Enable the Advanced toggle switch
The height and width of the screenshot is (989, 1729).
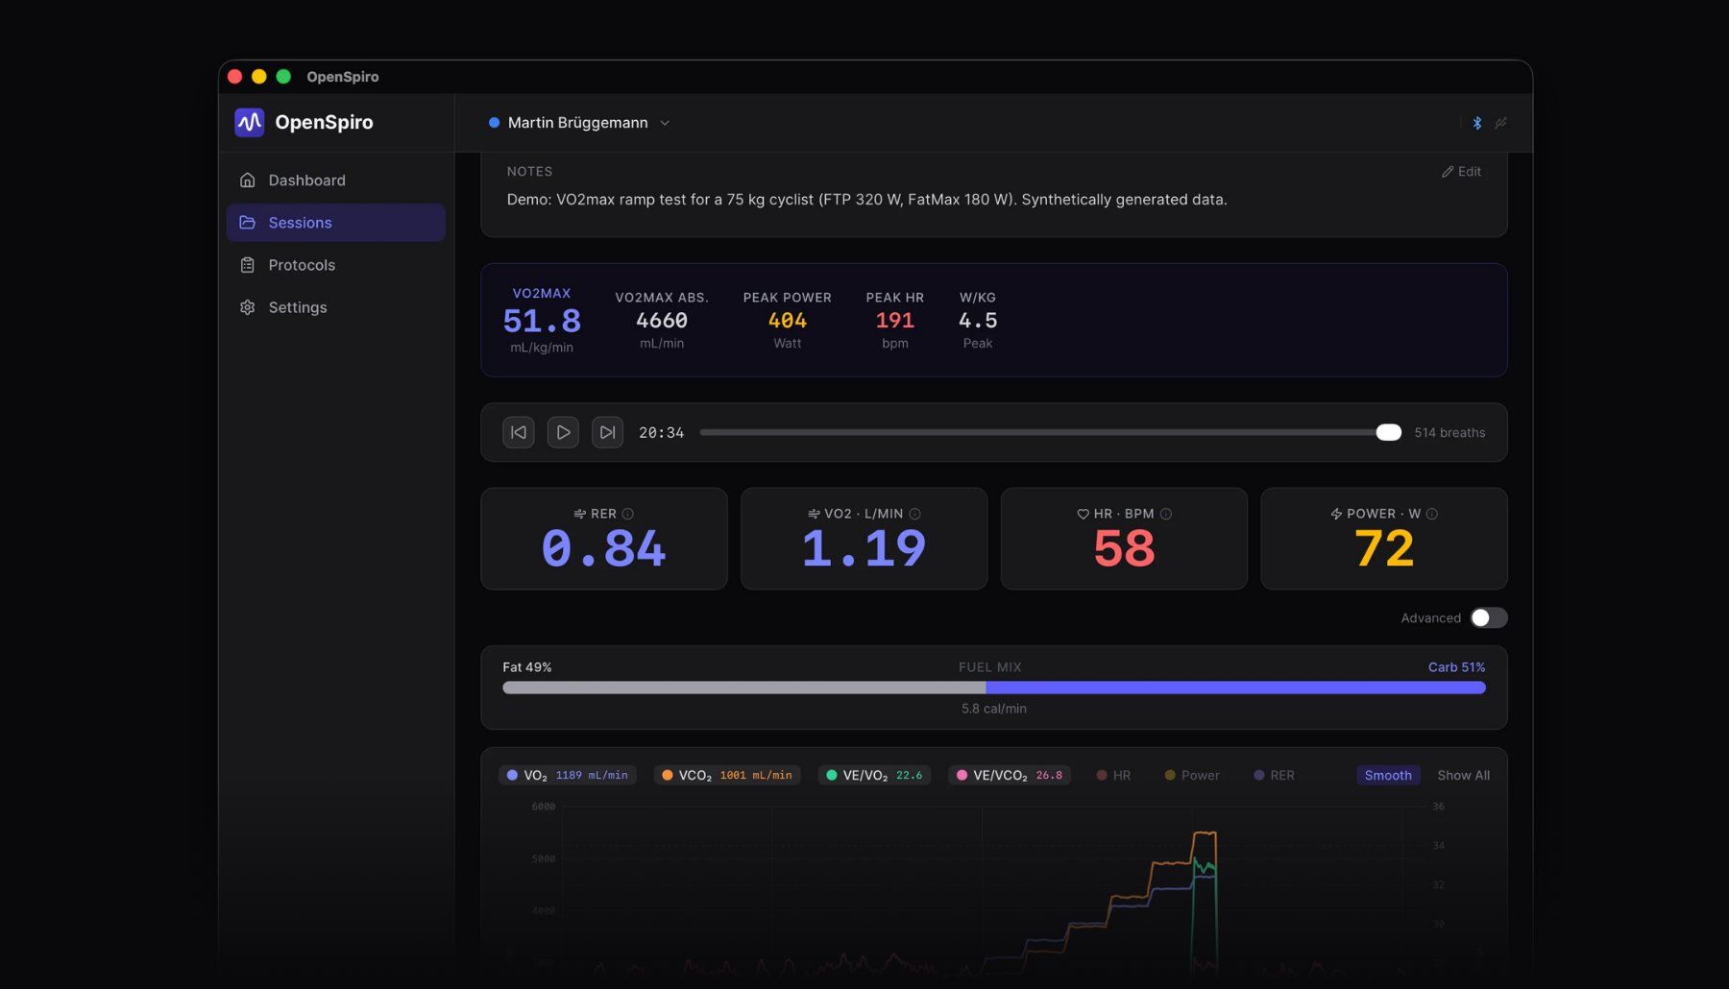pos(1489,617)
